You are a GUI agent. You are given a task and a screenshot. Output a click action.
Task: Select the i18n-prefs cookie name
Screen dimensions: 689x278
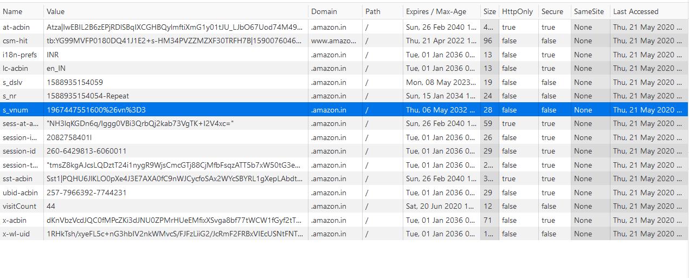[17, 55]
